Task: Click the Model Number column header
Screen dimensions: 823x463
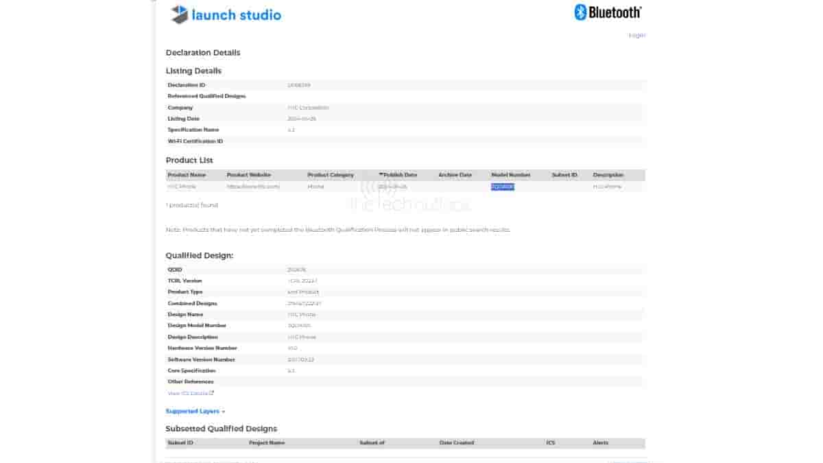Action: (x=510, y=175)
